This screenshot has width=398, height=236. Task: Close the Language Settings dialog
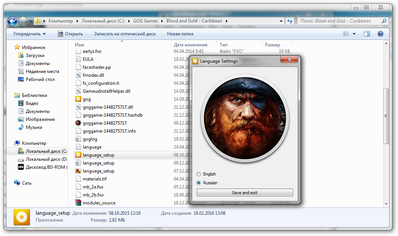click(289, 59)
